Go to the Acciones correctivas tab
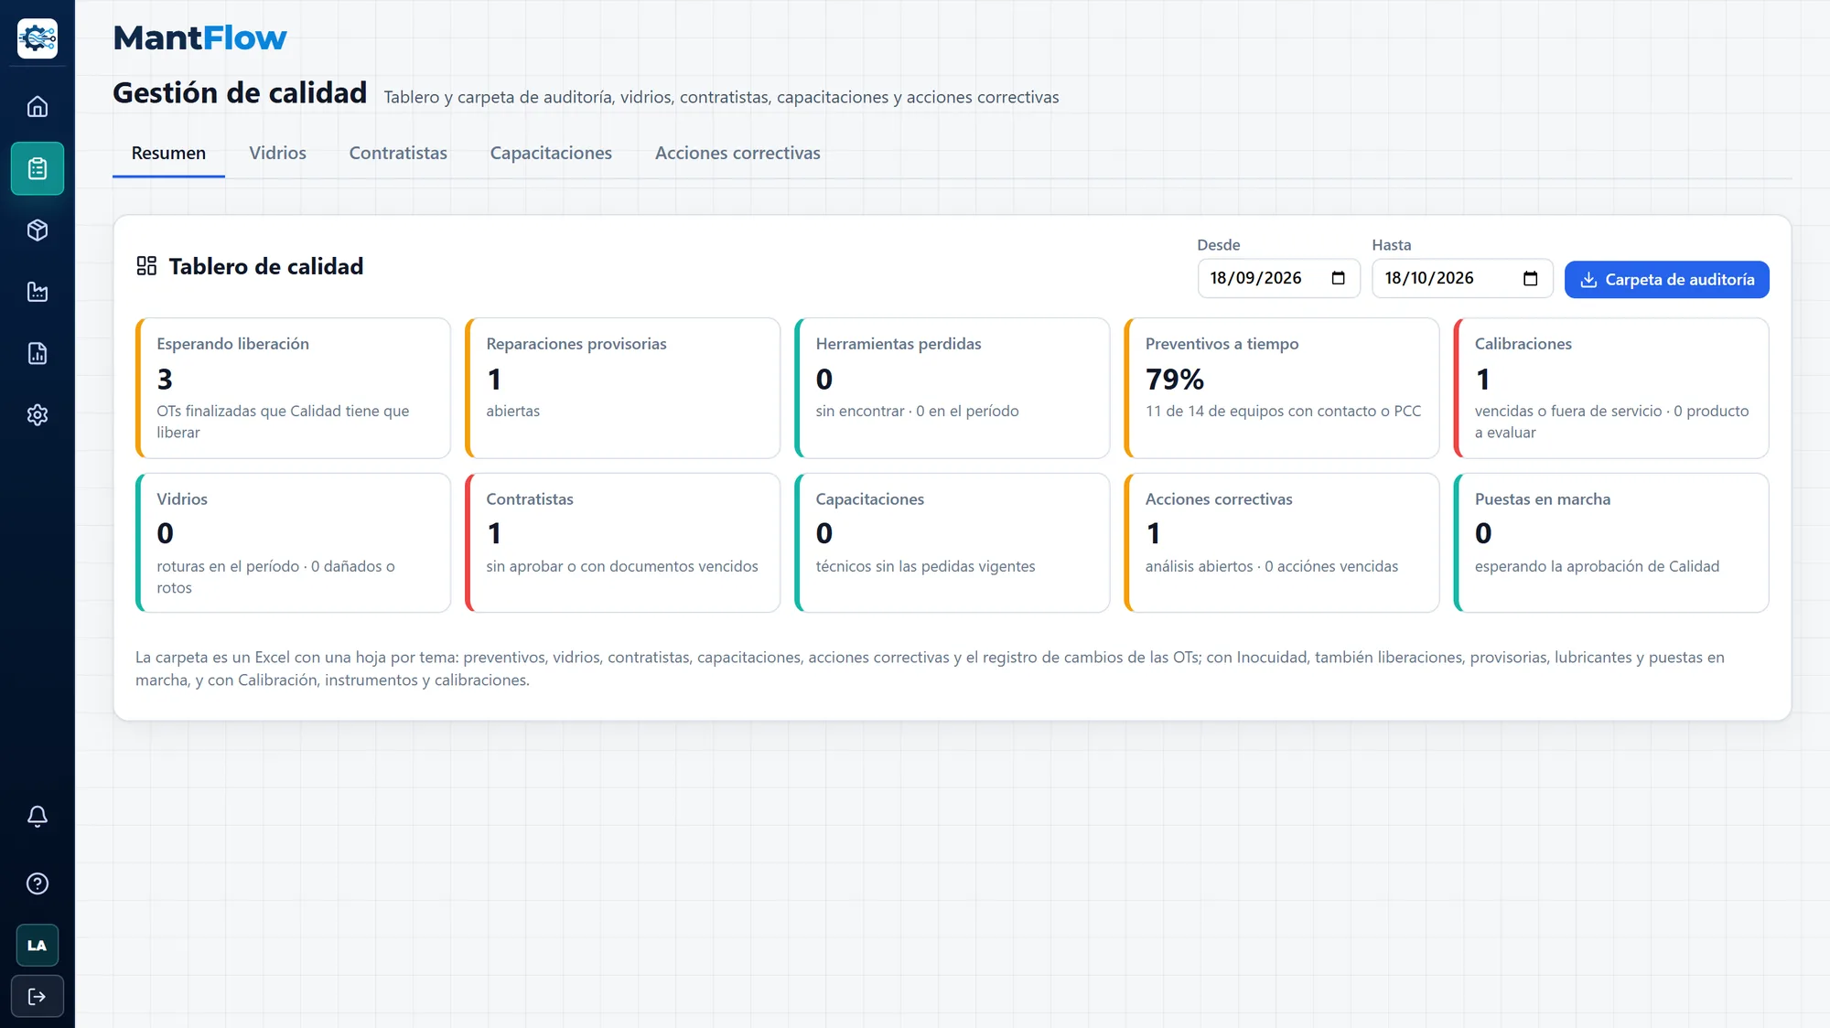The image size is (1830, 1028). tap(737, 154)
